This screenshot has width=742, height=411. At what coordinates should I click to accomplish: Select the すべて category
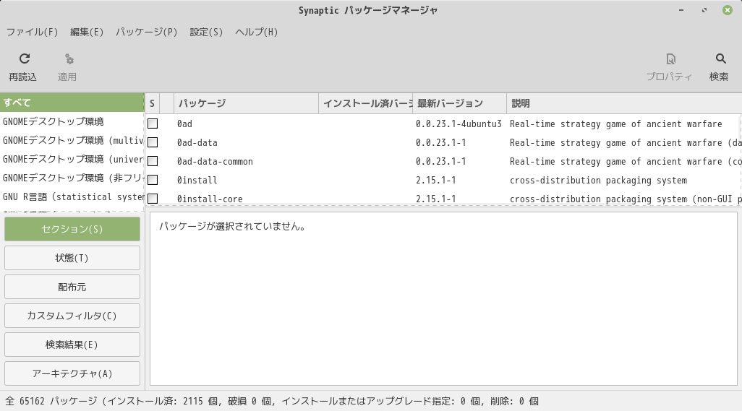[72, 103]
